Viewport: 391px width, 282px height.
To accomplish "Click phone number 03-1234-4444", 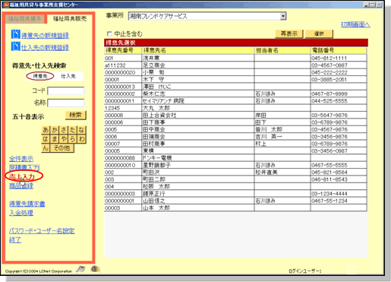I will click(330, 194).
